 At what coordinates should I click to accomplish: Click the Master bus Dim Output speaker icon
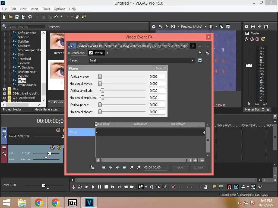259,27
